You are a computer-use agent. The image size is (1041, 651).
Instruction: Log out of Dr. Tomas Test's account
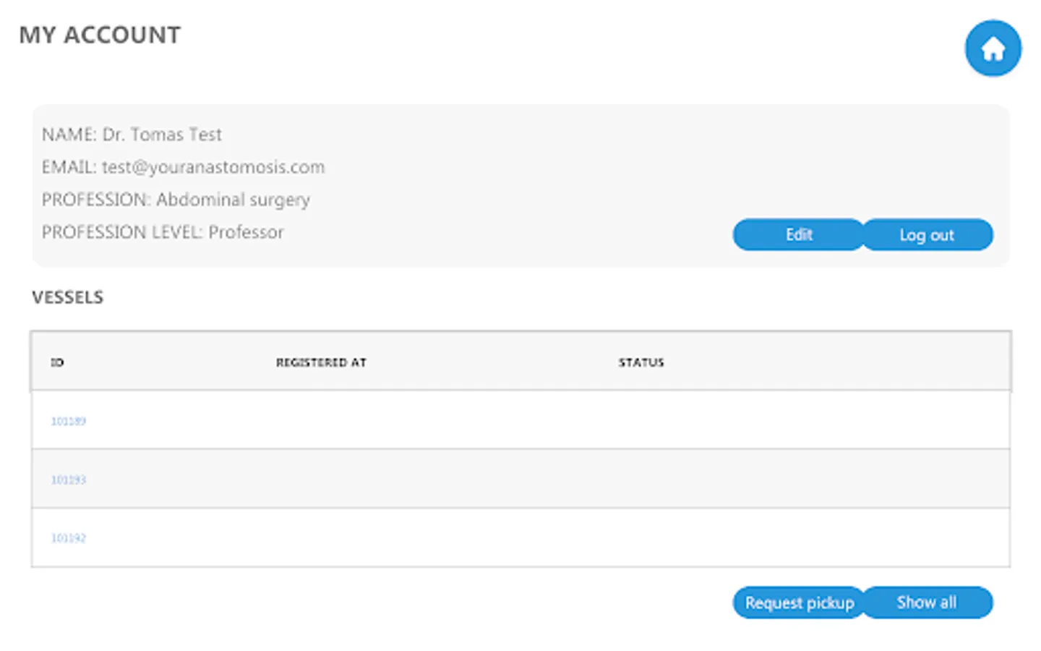[x=928, y=235]
